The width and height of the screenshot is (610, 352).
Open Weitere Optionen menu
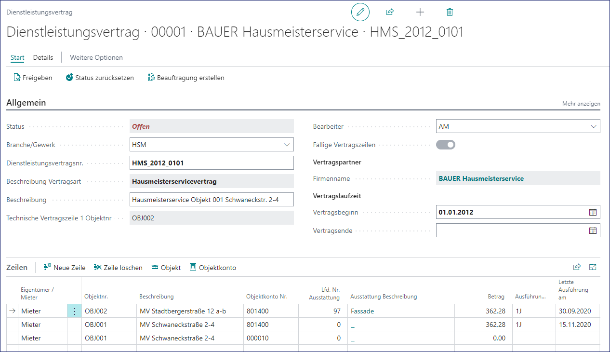click(x=96, y=57)
